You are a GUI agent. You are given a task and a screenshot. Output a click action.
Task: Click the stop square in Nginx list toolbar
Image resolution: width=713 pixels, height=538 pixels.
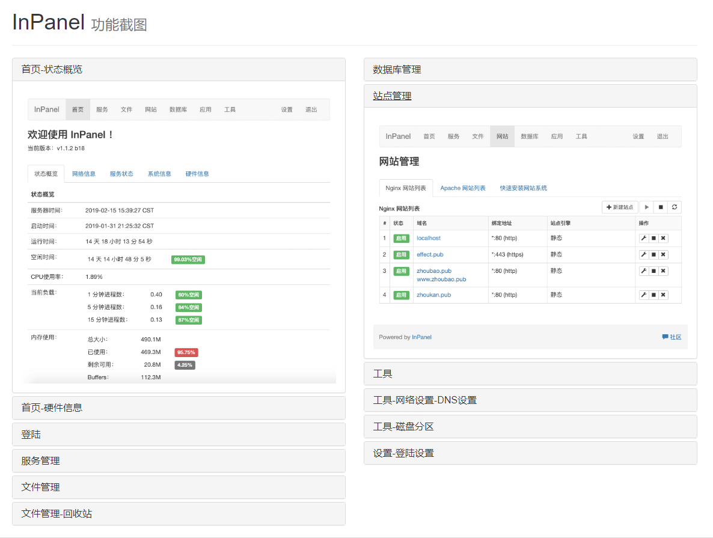(661, 207)
